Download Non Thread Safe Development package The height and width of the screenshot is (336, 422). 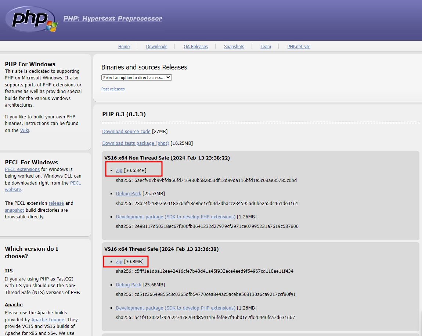pyautogui.click(x=176, y=217)
